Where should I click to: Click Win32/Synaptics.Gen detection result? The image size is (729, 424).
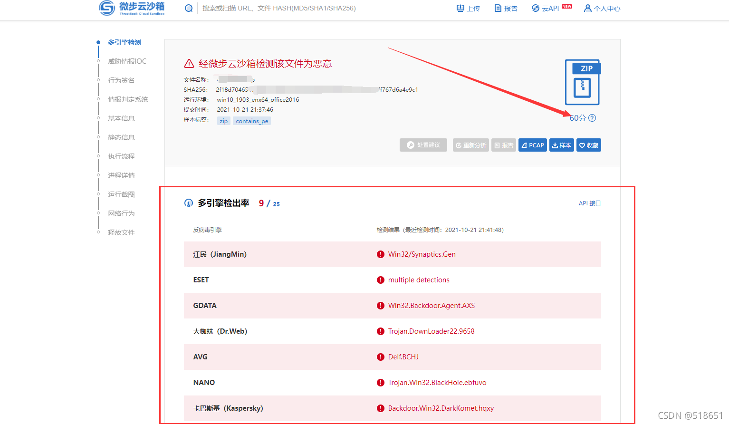point(422,254)
